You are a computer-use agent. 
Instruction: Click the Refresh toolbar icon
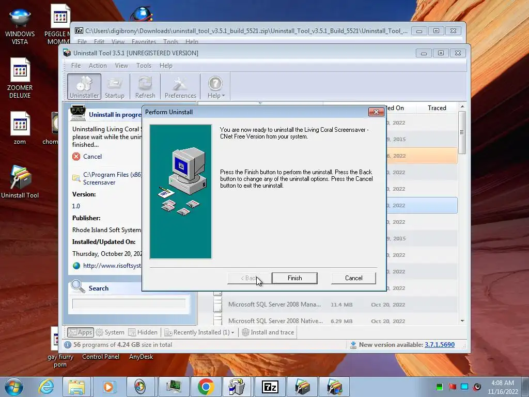click(x=145, y=87)
